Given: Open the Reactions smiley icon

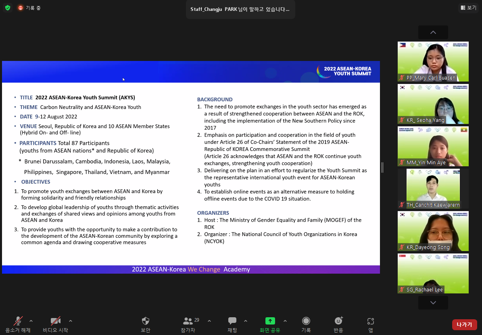Looking at the screenshot, I should 338,321.
